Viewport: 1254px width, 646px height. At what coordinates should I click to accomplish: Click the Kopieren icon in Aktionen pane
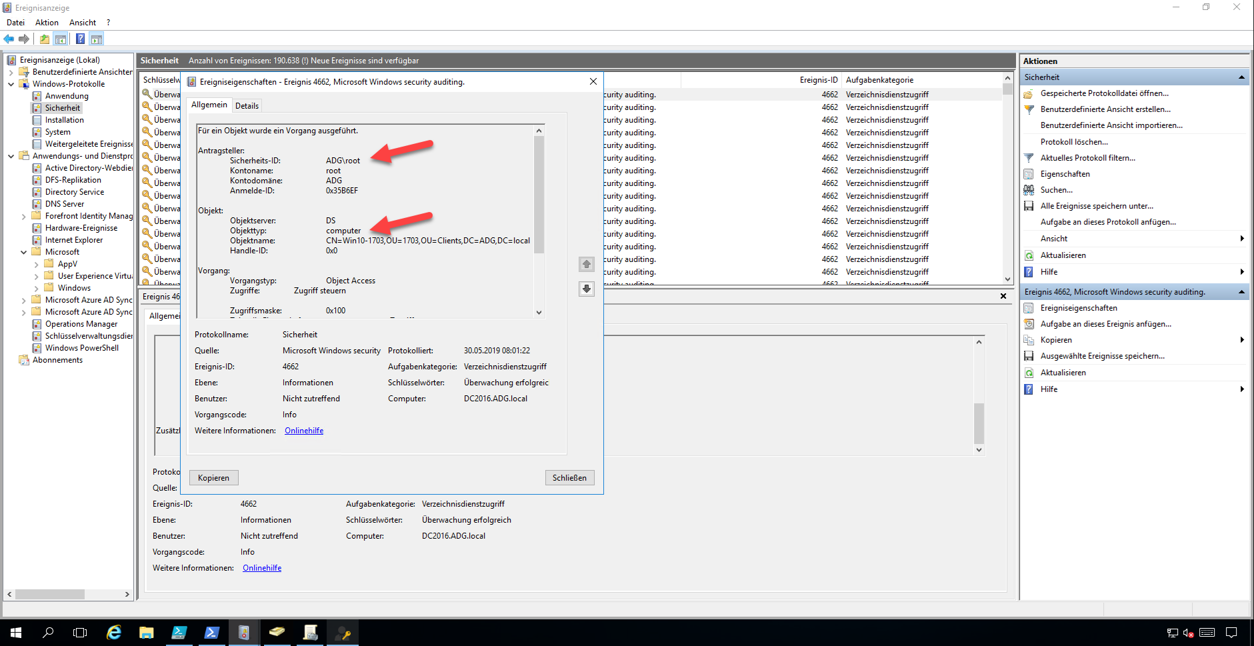click(1029, 340)
